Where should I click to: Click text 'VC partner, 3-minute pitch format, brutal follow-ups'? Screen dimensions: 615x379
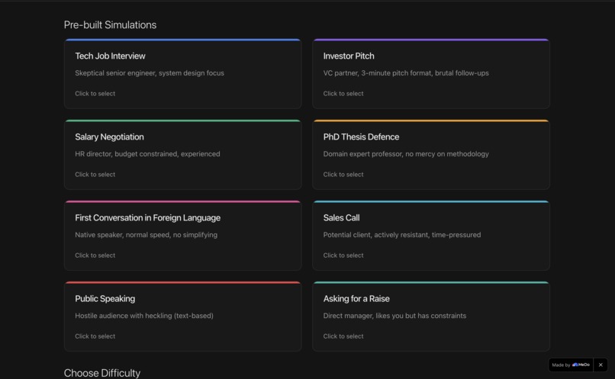pos(406,73)
